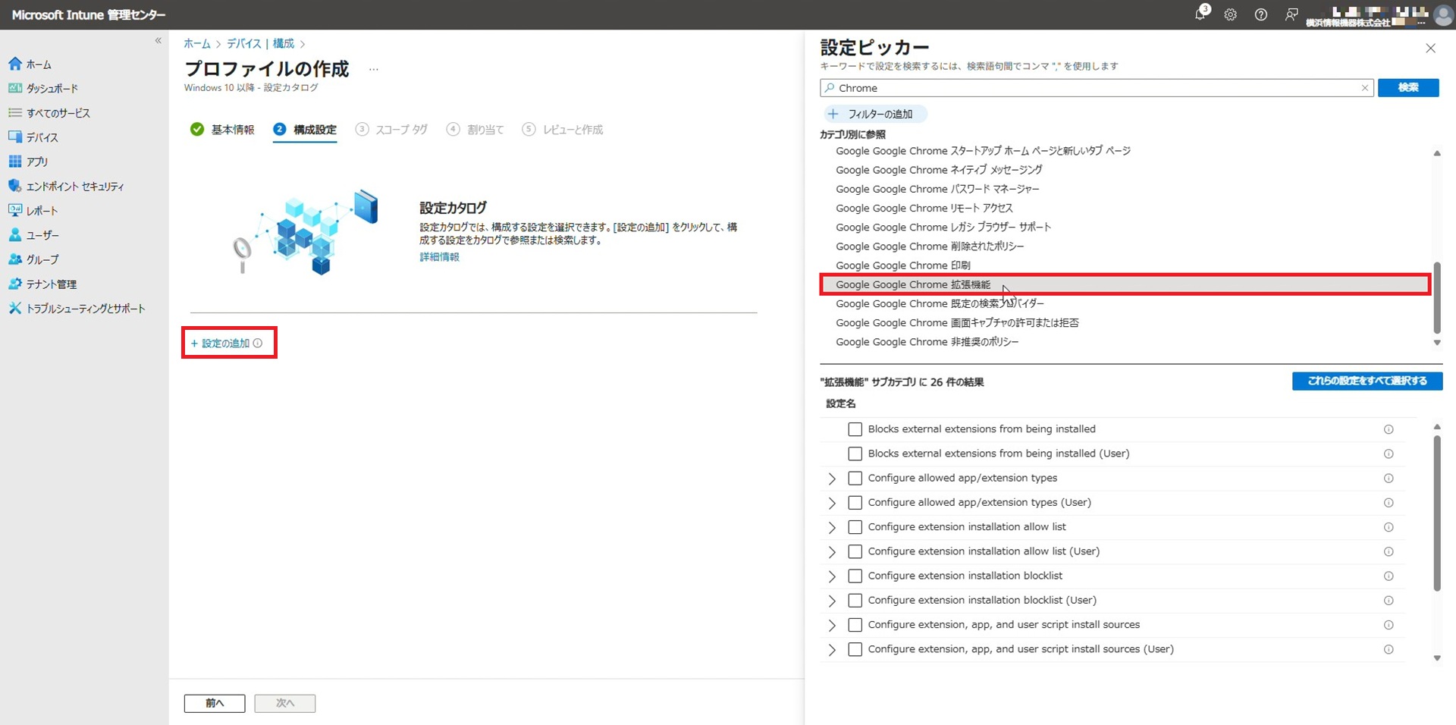Viewport: 1456px width, 725px height.
Task: Click the category list vertical scrollbar
Action: 1436,297
